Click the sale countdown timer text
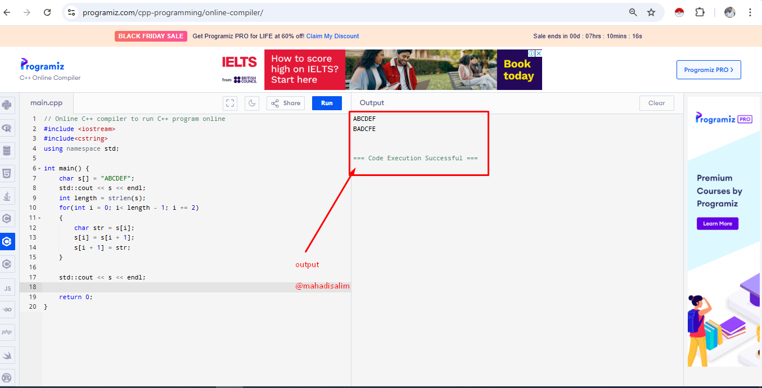 tap(588, 36)
